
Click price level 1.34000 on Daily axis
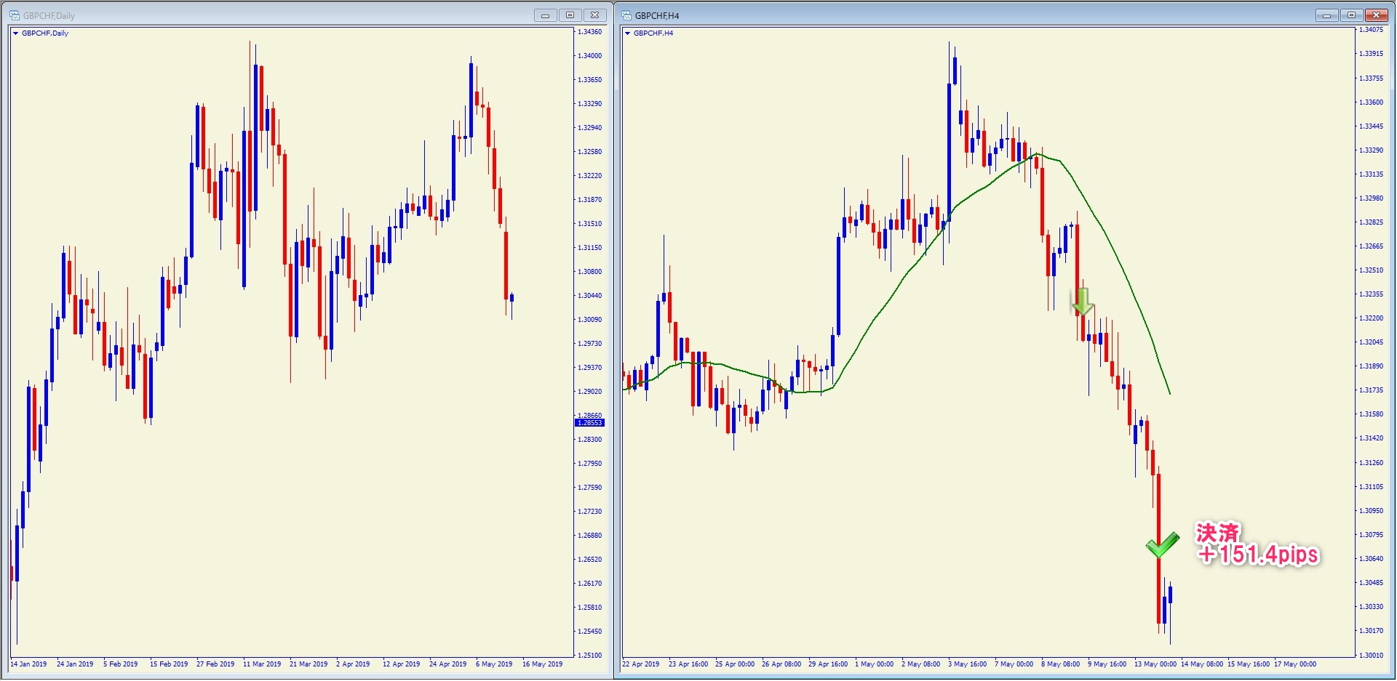pos(590,56)
